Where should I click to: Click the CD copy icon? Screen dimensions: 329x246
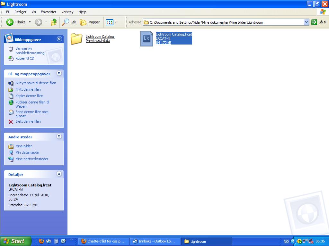(x=11, y=59)
